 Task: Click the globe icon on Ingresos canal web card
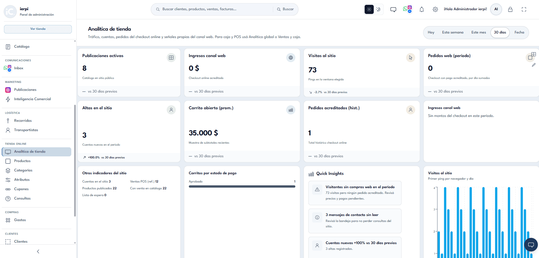pyautogui.click(x=291, y=58)
